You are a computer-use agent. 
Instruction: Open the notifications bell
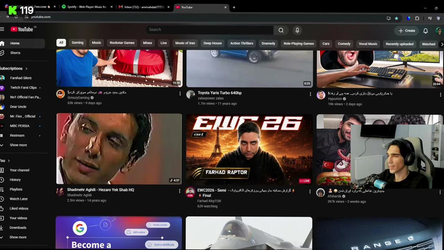[426, 31]
